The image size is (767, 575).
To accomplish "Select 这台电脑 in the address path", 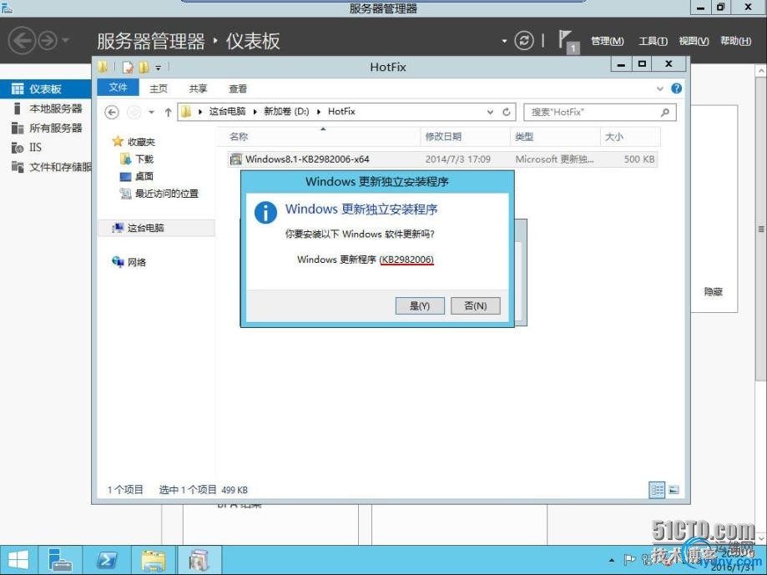I will (227, 112).
